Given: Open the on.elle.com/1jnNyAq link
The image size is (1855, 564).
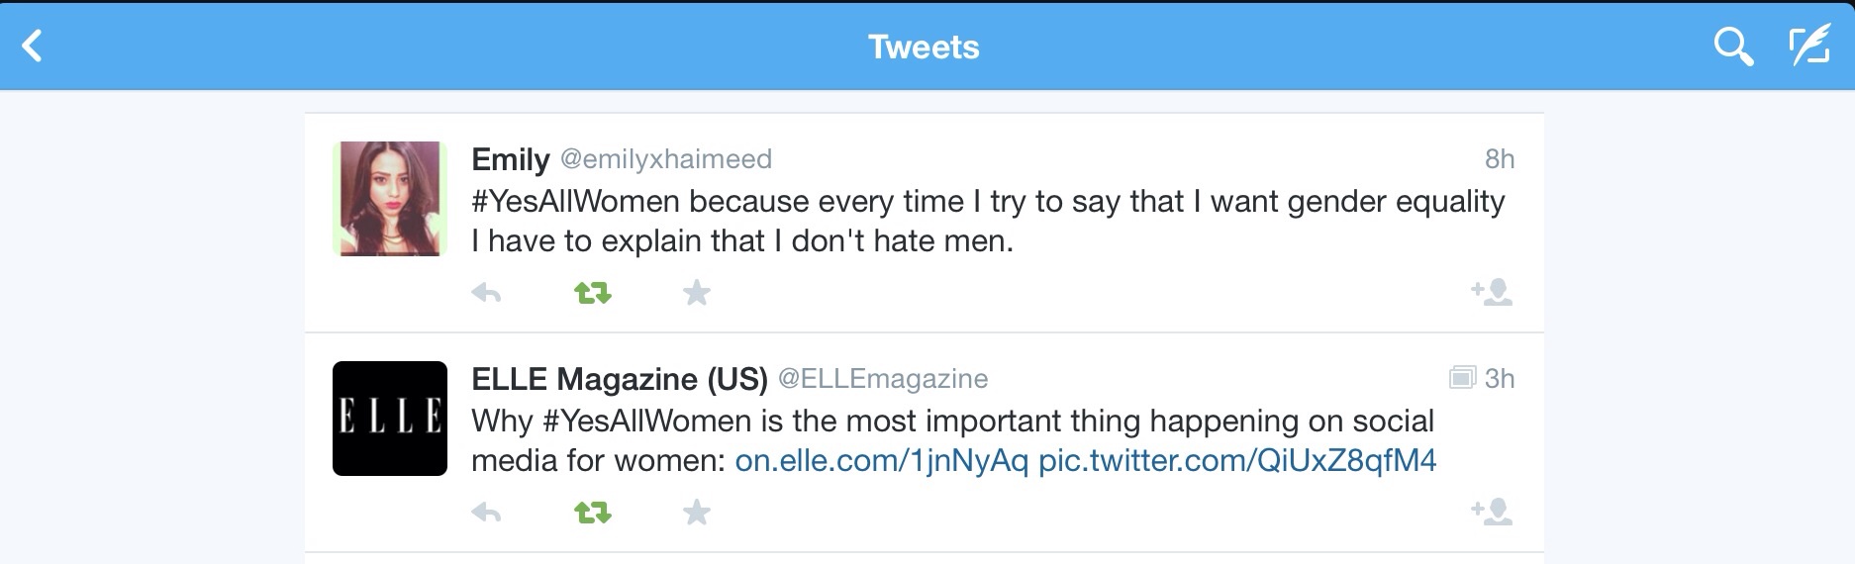Looking at the screenshot, I should click(881, 461).
